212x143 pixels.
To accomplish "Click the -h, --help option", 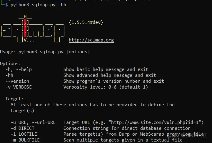I will (19, 69).
